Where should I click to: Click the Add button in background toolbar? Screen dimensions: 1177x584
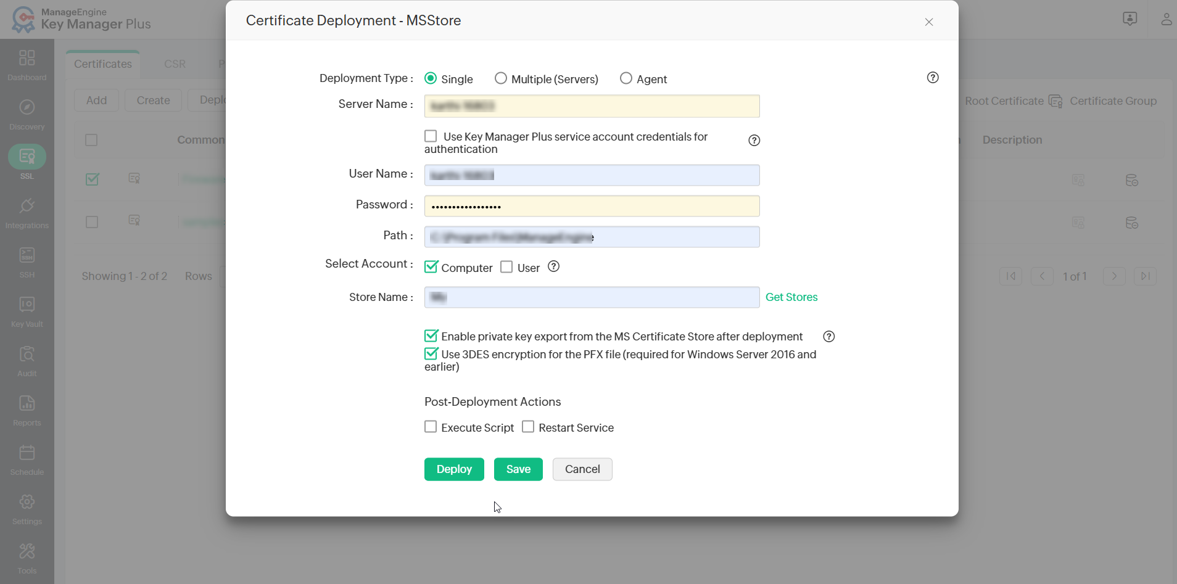[x=96, y=101]
